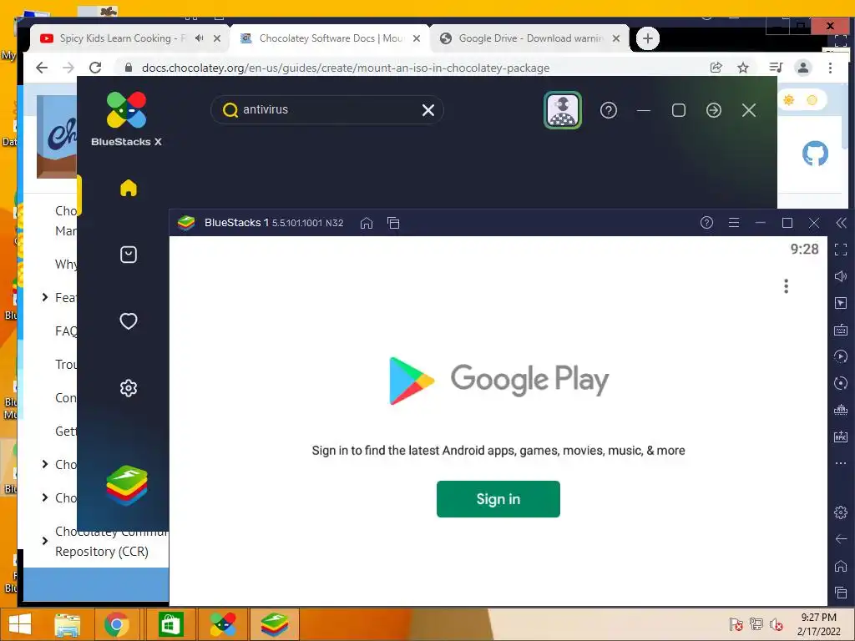Click the green Sign in button
855x641 pixels.
tap(498, 499)
